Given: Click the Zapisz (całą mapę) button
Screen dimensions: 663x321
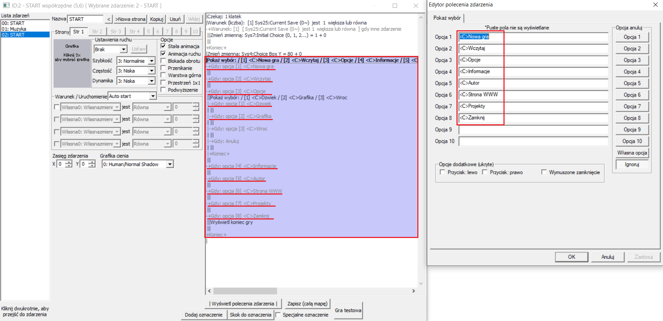Looking at the screenshot, I should pyautogui.click(x=307, y=304).
